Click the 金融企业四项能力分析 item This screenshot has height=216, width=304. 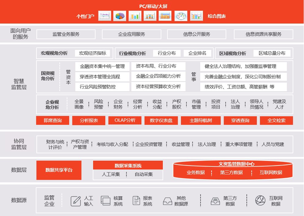tap(158, 76)
